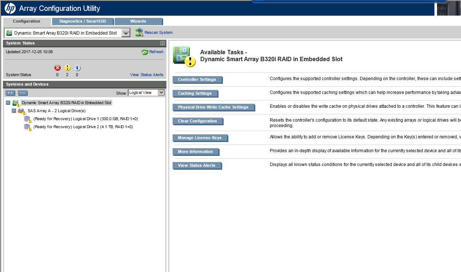
Task: Click the Rescan System magnifier icon
Action: [139, 32]
